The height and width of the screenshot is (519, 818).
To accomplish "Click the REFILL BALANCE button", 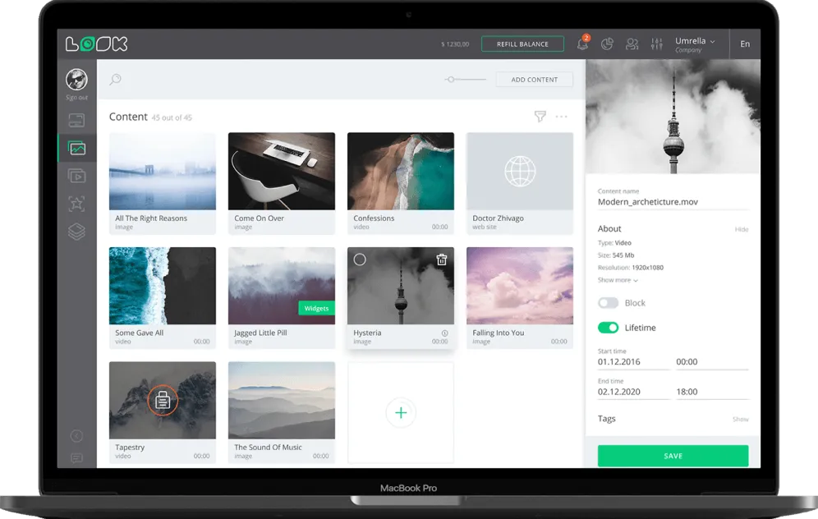I will 522,44.
